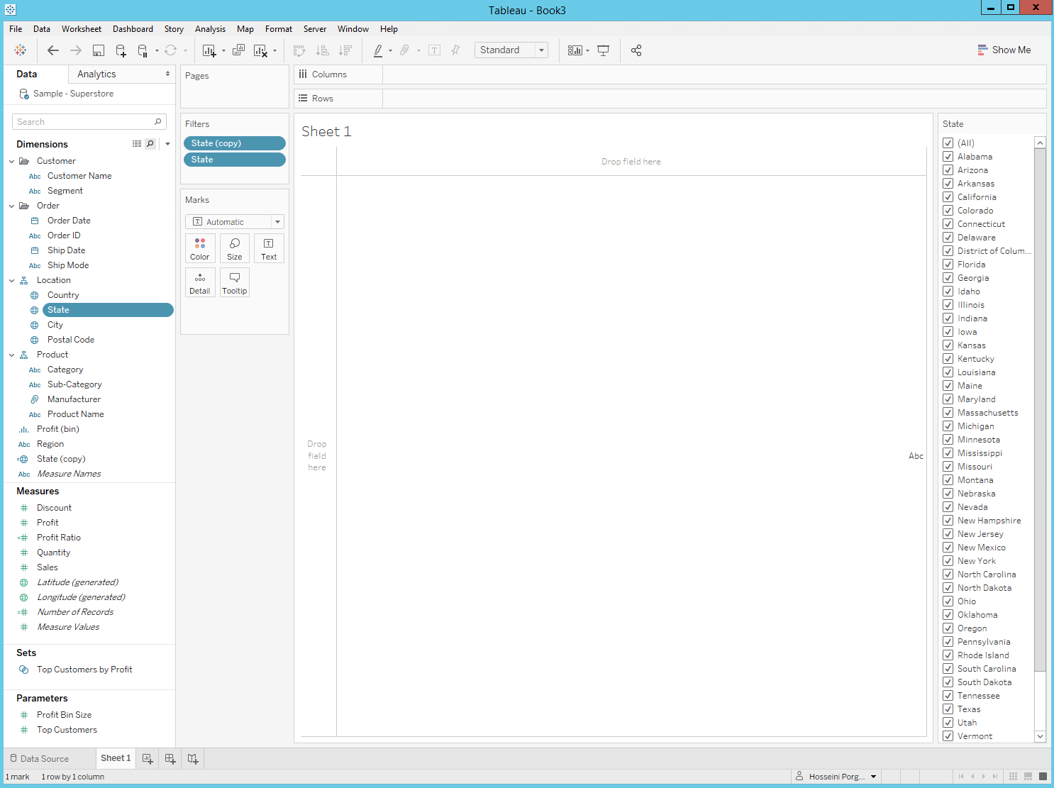This screenshot has height=788, width=1054.
Task: Uncheck the (All) state filter checkbox
Action: coord(948,143)
